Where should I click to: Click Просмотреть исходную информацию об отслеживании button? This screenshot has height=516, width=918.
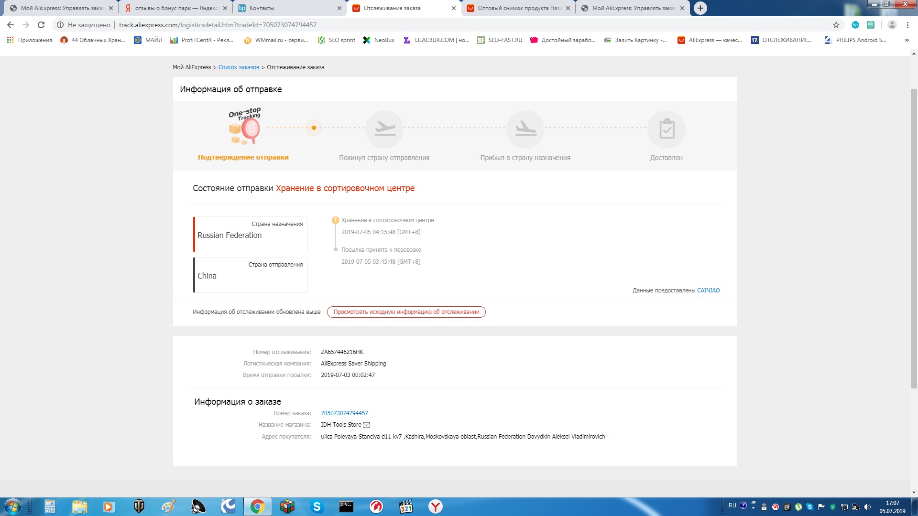click(406, 312)
